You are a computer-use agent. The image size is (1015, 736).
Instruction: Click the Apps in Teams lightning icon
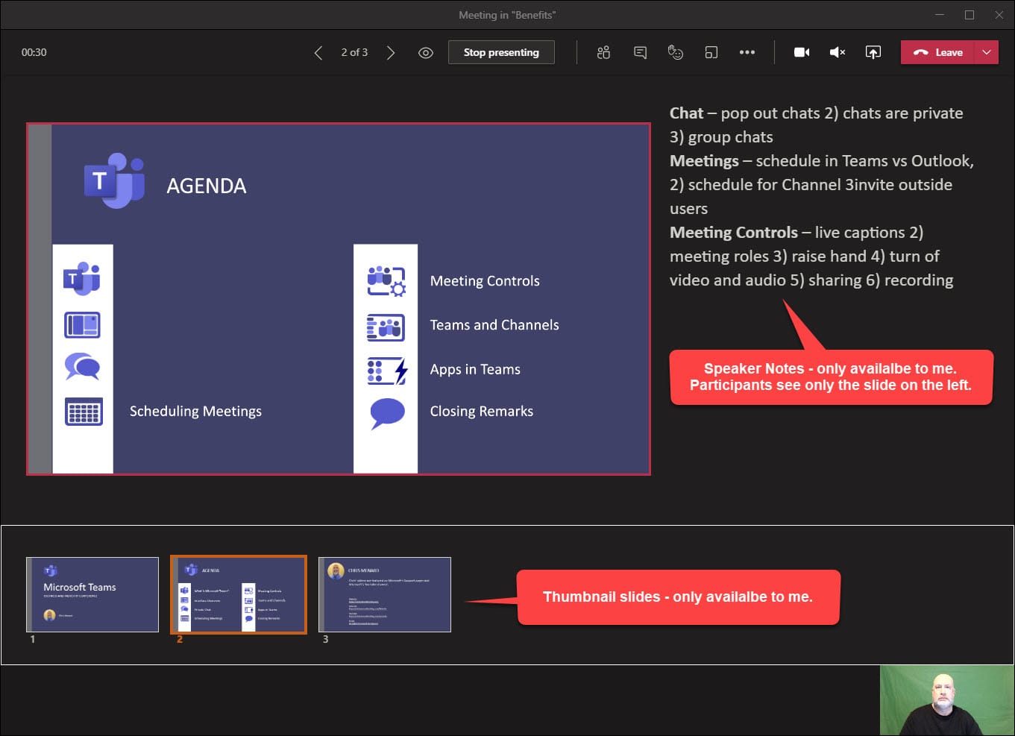[386, 371]
